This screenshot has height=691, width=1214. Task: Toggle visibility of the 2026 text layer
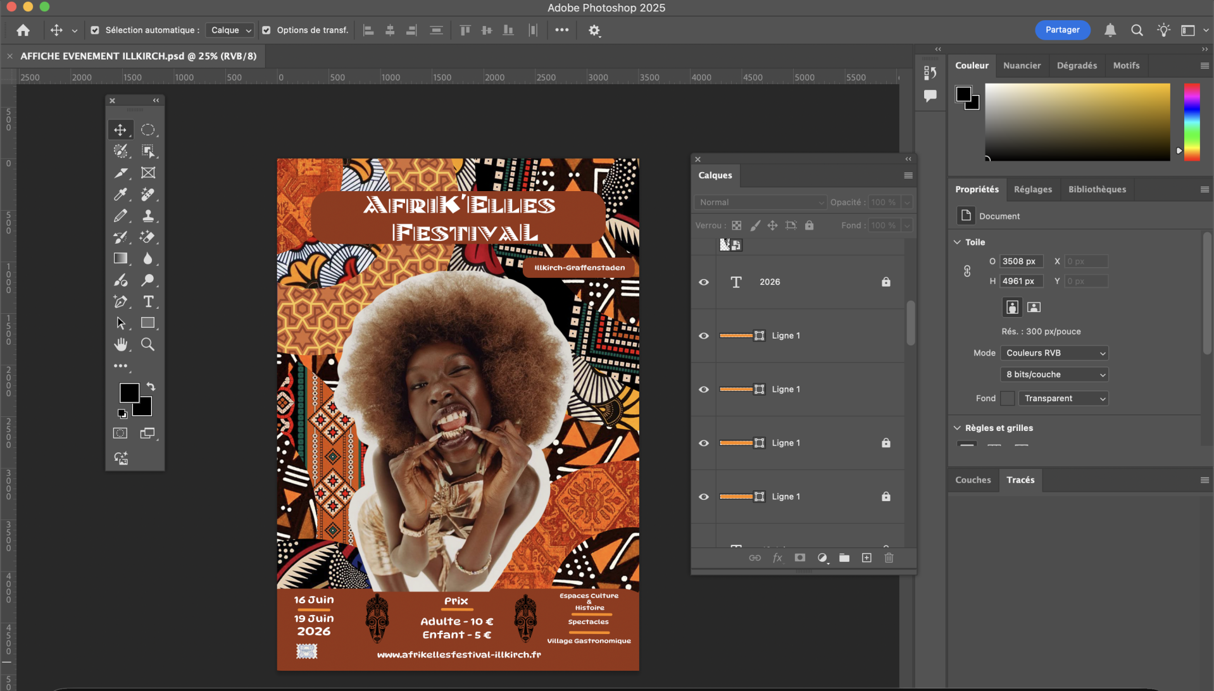[703, 282]
